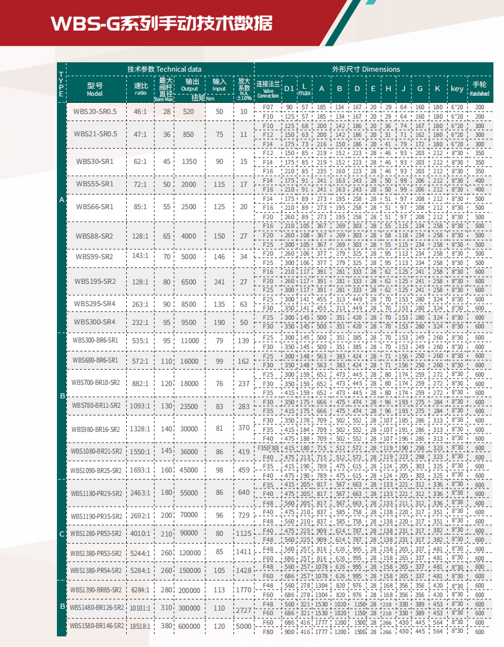Screen dimensions: 504x647
Task: Click the 型号 Model column header
Action: pyautogui.click(x=95, y=89)
